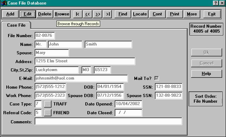Toggle the Mail To? checkbox
Viewport: 226px width, 137px height.
[x=157, y=78]
